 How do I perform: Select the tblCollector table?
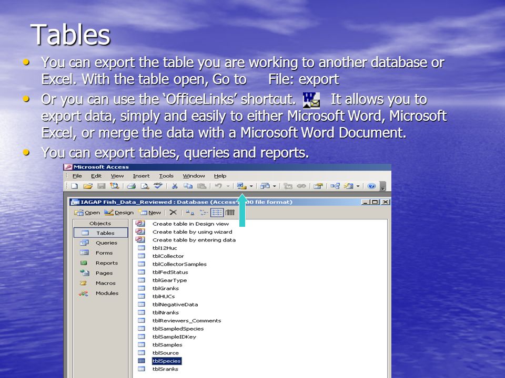168,256
